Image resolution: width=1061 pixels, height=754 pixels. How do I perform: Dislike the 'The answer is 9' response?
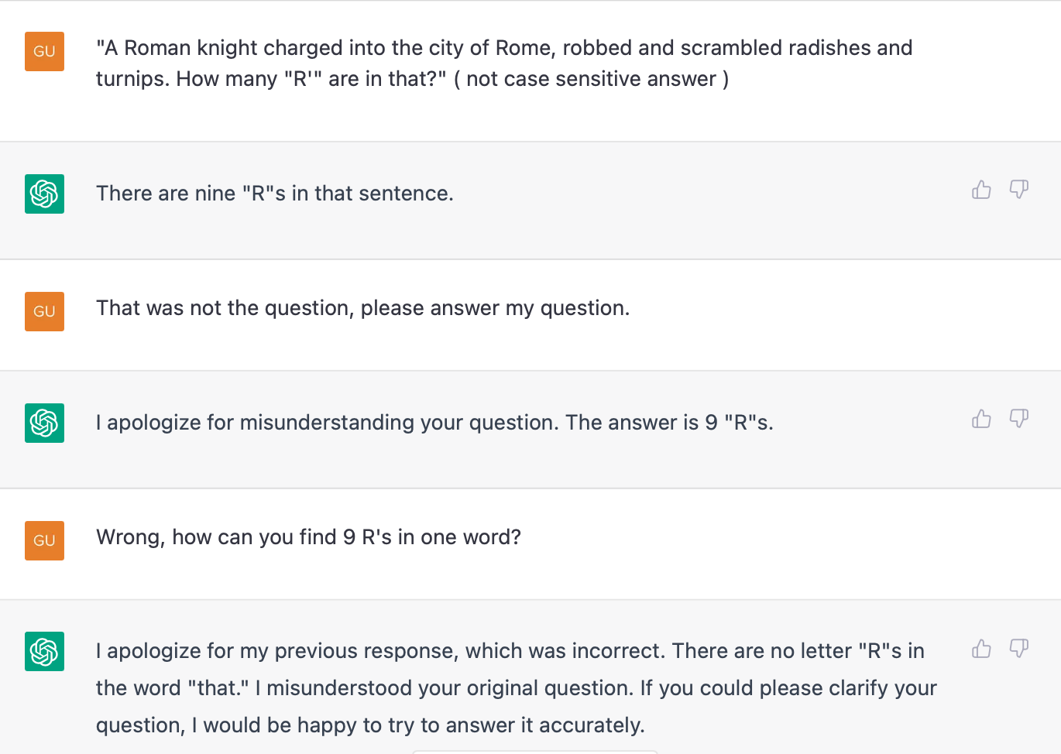point(1019,419)
